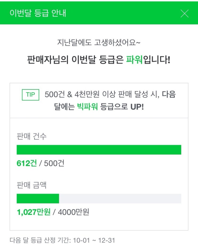Screen dimensions: 198x251
Task: Click the empty gray part of 판매 금액 bar
Action: click(x=120, y=199)
